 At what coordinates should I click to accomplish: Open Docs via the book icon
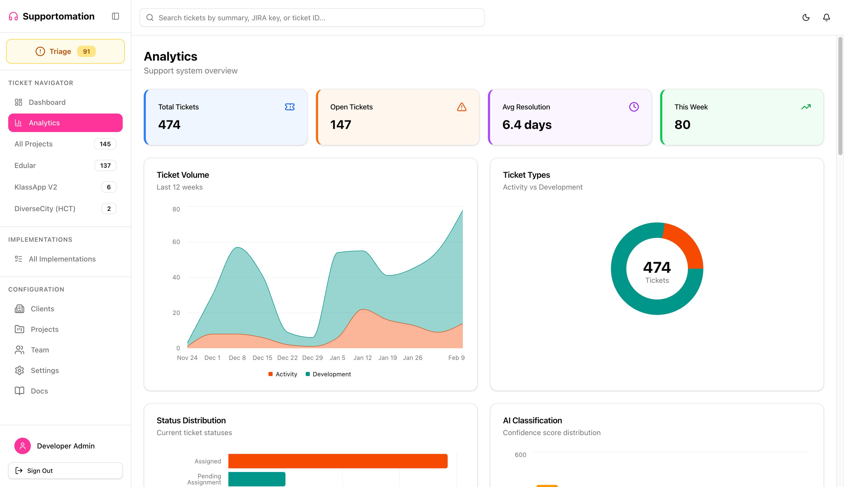point(20,391)
